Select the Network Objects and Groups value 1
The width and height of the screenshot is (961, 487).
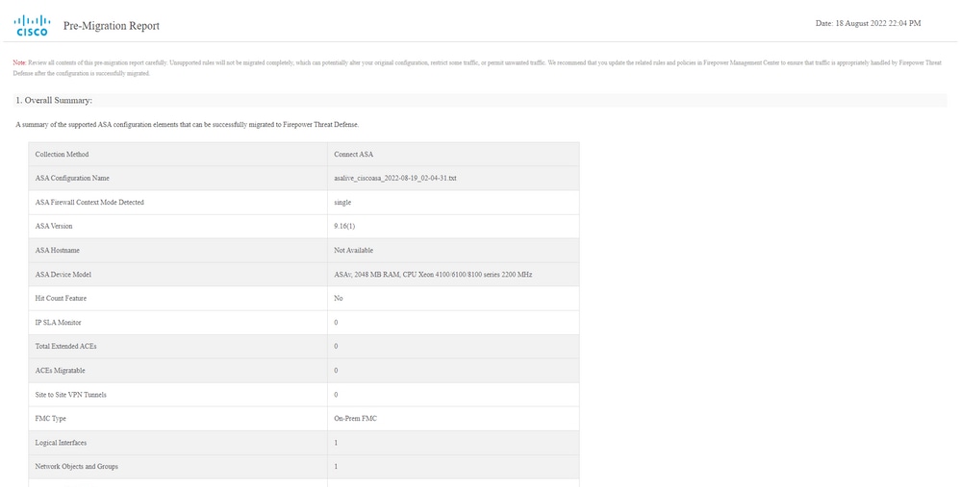[x=336, y=466]
